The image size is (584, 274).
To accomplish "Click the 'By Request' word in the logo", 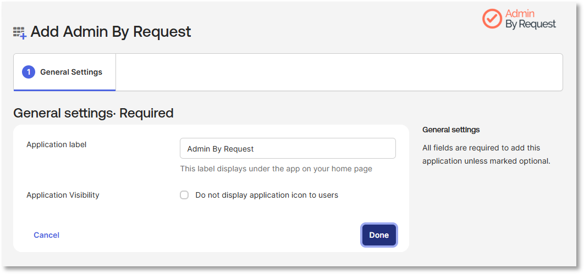I will pos(530,24).
